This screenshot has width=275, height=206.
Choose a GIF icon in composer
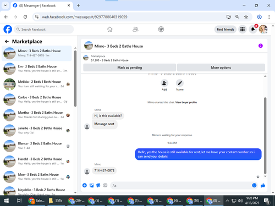tap(105, 185)
